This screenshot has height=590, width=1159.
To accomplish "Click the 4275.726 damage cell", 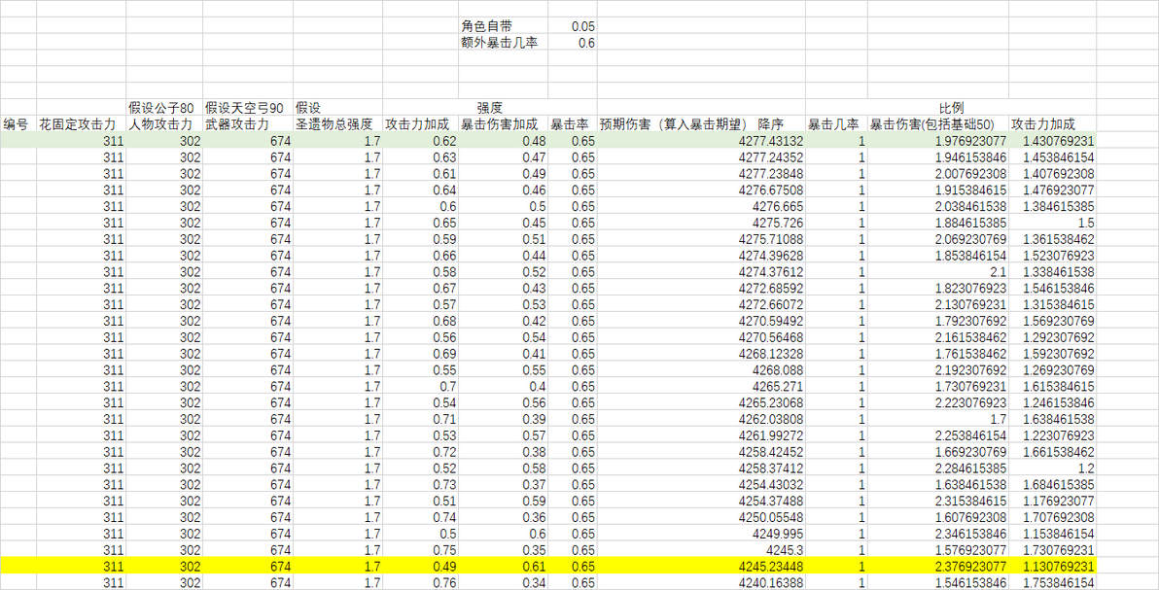I will [x=701, y=222].
